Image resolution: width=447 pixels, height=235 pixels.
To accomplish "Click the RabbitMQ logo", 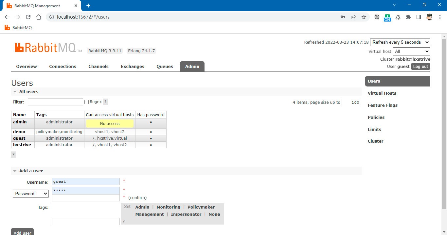I will [x=48, y=48].
